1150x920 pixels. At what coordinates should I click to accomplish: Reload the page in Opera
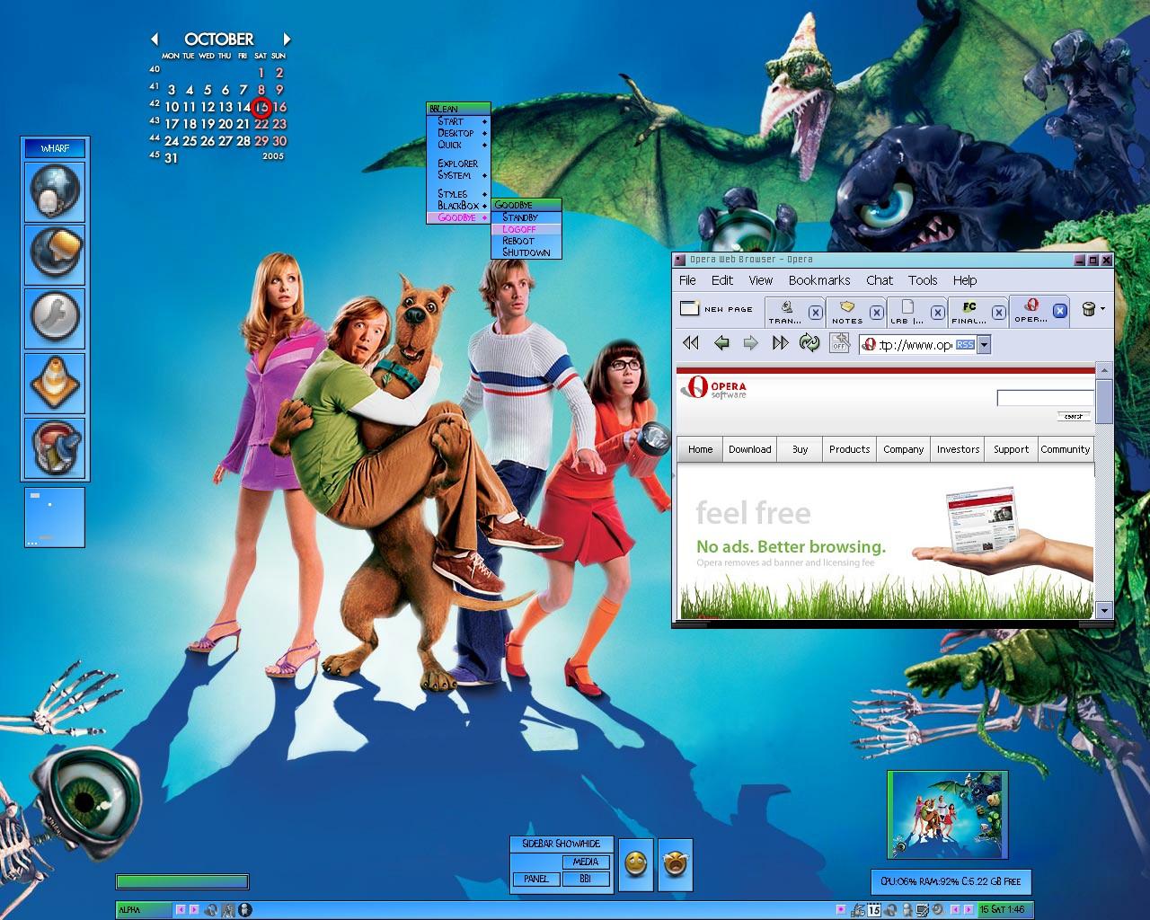tap(809, 342)
